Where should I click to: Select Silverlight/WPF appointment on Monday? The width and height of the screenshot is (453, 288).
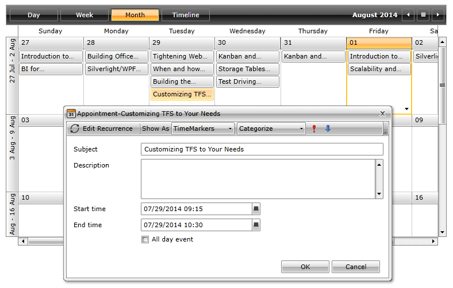pyautogui.click(x=117, y=69)
